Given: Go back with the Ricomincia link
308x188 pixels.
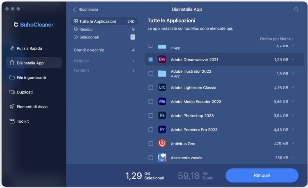Looking at the screenshot, I should coord(86,9).
